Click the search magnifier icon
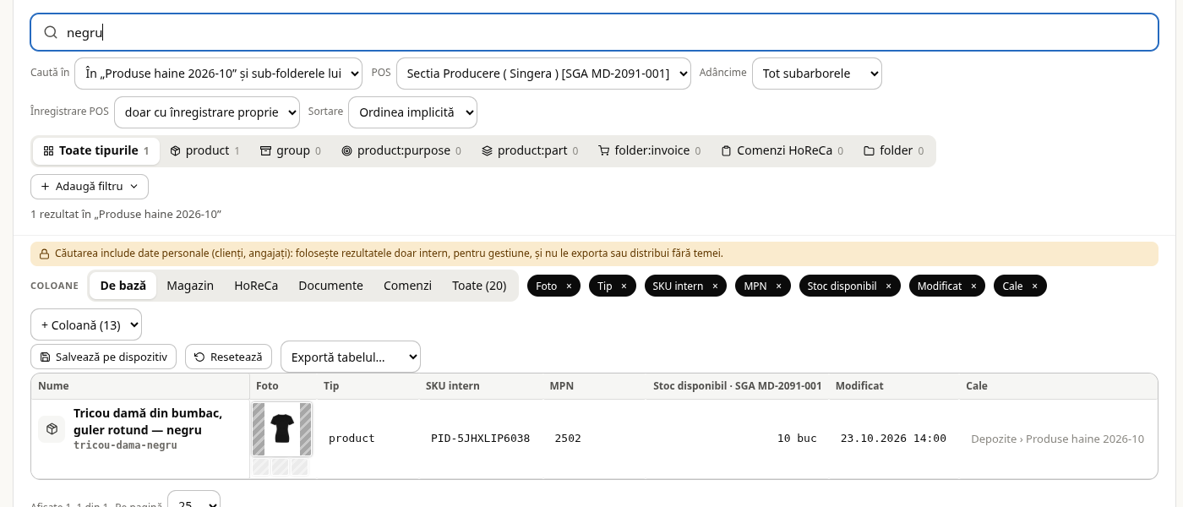Screen dimensions: 1183x507 pyautogui.click(x=51, y=32)
